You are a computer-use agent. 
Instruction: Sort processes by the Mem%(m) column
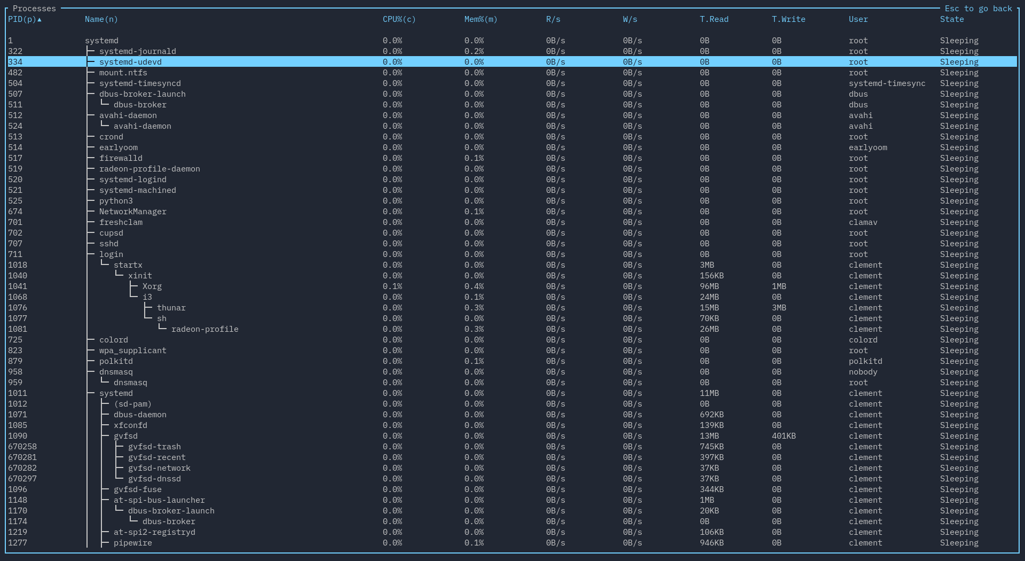point(480,19)
